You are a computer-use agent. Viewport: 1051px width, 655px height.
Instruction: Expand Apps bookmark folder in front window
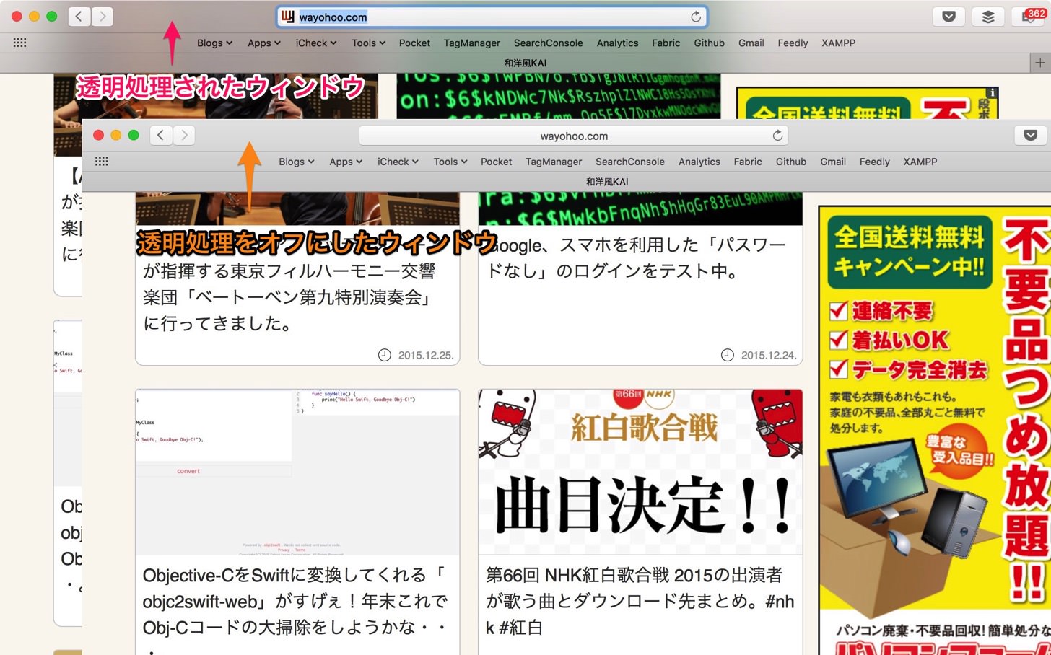pyautogui.click(x=346, y=162)
